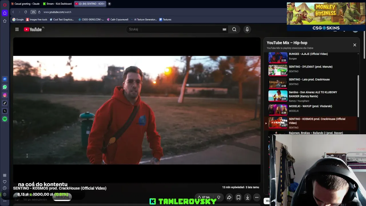Open the YouTube hamburger guide menu
Image resolution: width=366 pixels, height=206 pixels.
17,29
